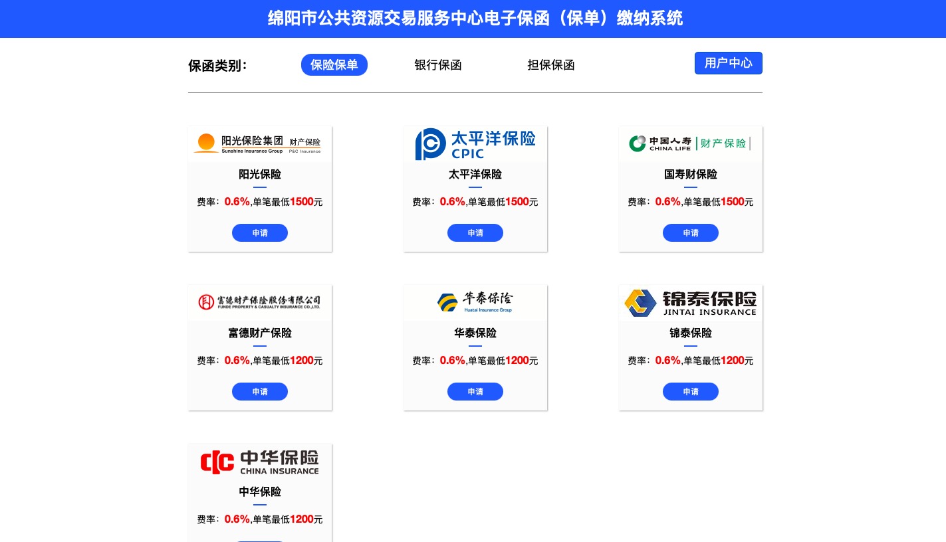This screenshot has height=542, width=946.
Task: Click the 申请 button for 阳光保险
Action: tap(260, 233)
